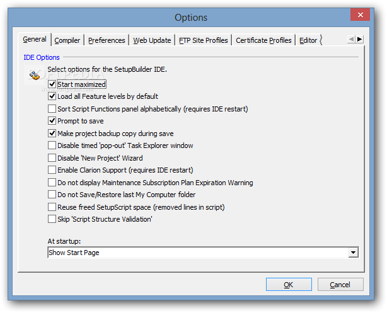
Task: Expand the At startup dropdown arrow
Action: pos(353,253)
